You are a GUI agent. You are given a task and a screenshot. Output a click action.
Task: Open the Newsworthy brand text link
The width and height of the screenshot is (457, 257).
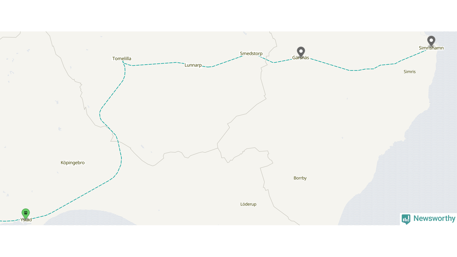tap(434, 218)
